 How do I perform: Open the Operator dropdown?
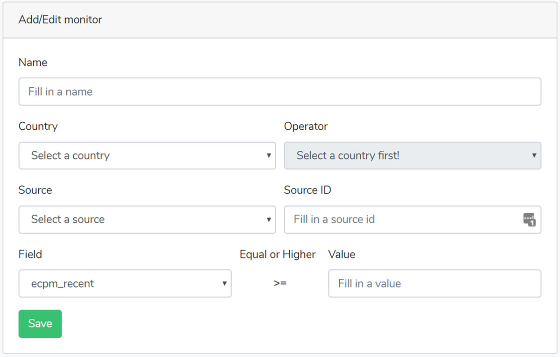click(413, 155)
